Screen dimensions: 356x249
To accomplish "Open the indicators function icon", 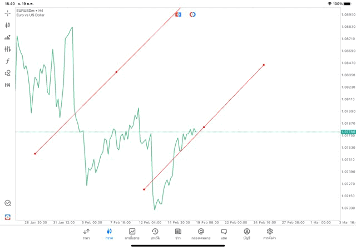I will pos(8,61).
